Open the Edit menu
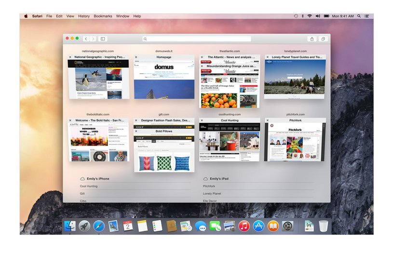Viewport: 393px width, 253px height. pyautogui.click(x=59, y=16)
